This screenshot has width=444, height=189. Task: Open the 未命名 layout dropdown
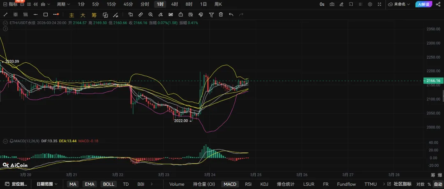pos(399,4)
